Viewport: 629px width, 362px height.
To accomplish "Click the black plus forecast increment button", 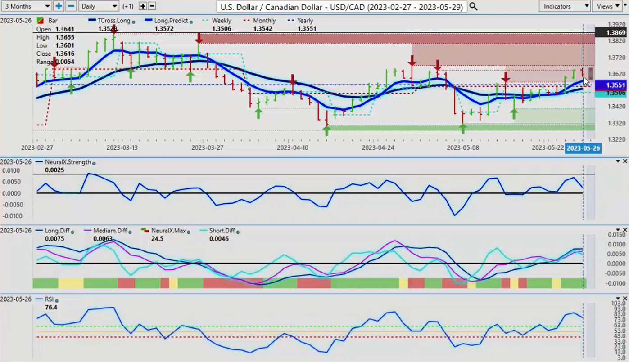I will tap(143, 6).
